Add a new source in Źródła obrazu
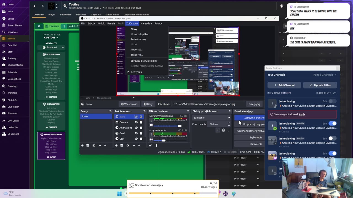353x198 pixels. click(x=116, y=145)
